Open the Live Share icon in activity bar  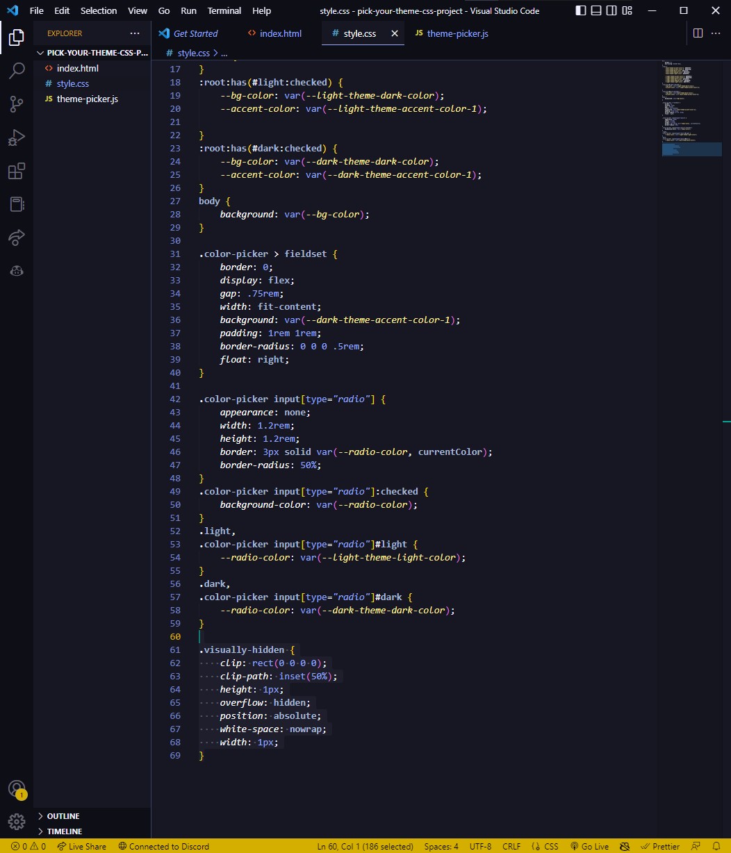pyautogui.click(x=17, y=238)
